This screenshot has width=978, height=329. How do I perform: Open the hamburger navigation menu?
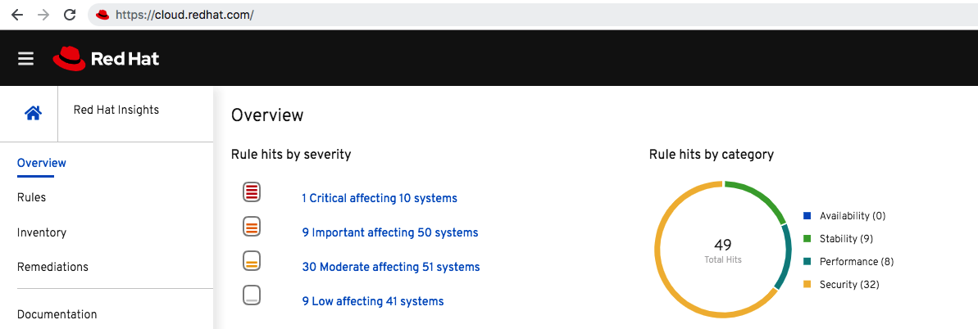(25, 59)
